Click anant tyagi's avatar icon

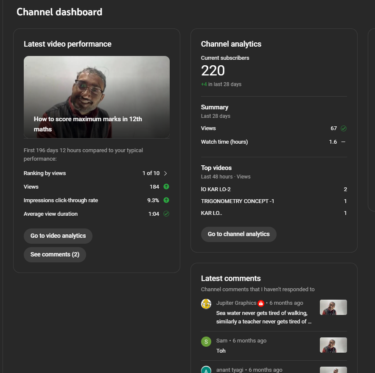(x=206, y=370)
